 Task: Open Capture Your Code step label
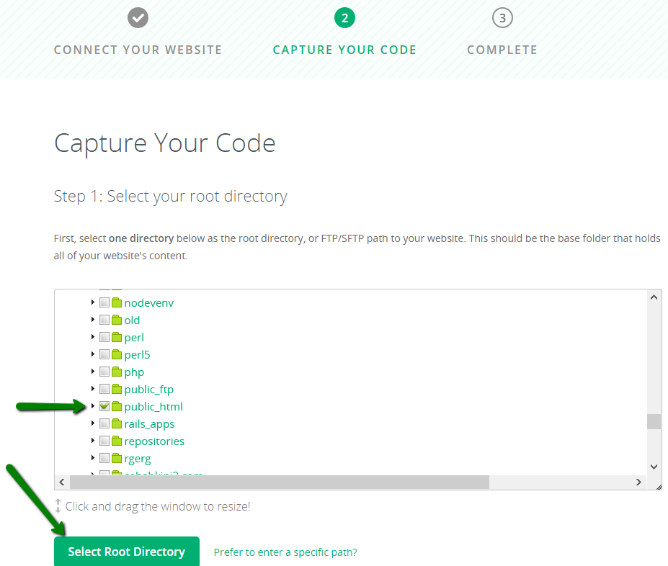tap(344, 50)
